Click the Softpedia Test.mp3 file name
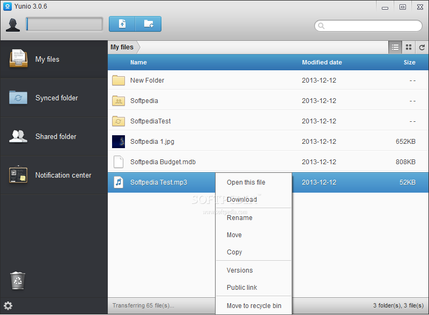This screenshot has height=315, width=429. coord(159,182)
